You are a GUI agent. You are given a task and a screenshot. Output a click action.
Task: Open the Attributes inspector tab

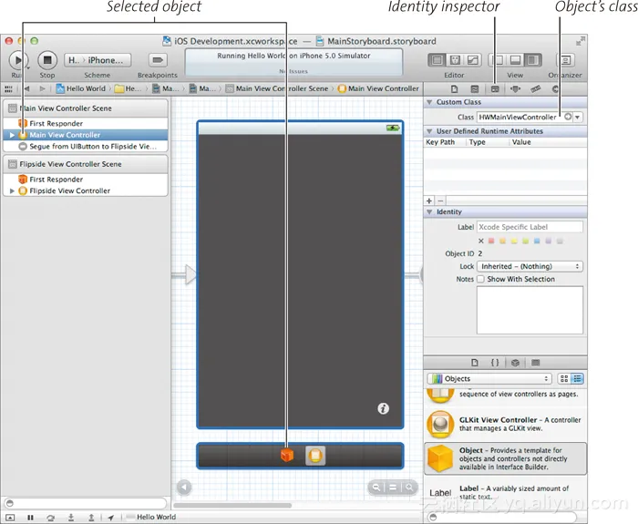click(x=515, y=88)
